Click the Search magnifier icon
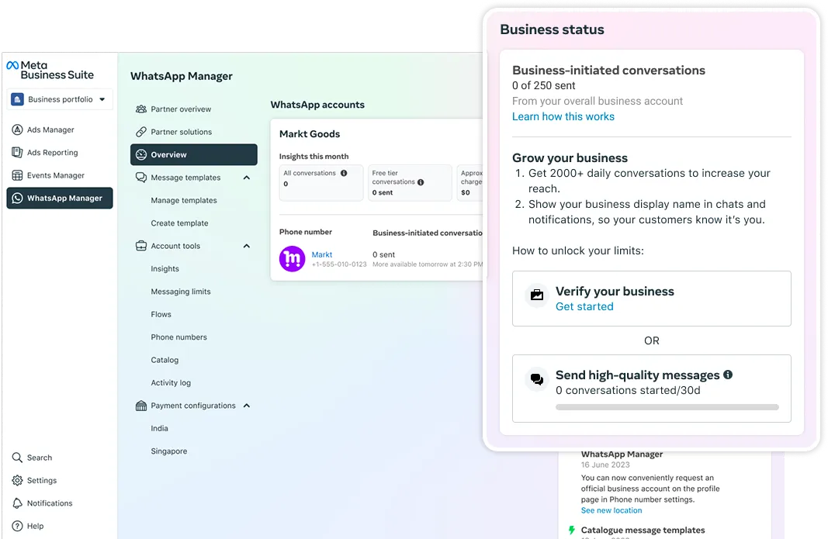Image resolution: width=828 pixels, height=539 pixels. pos(17,458)
